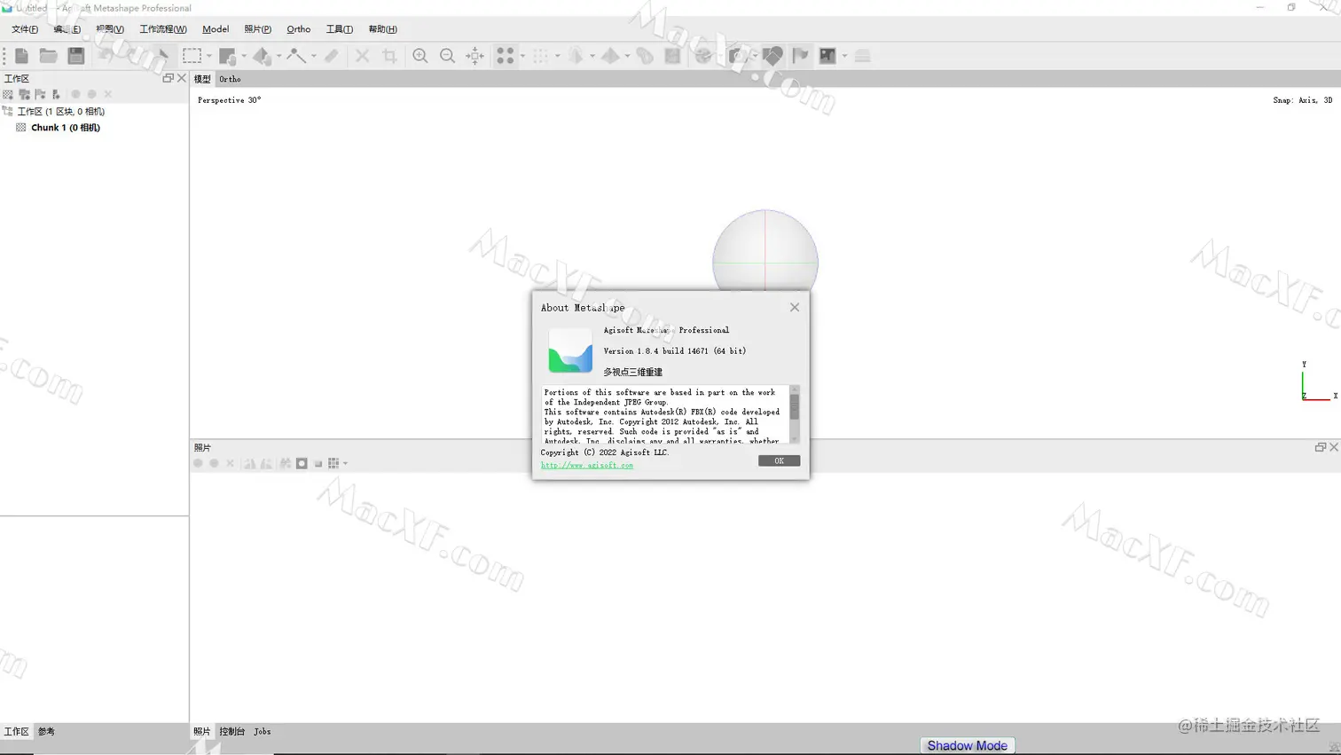Float the 工作区 panel with undock icon
Image resolution: width=1341 pixels, height=755 pixels.
168,78
